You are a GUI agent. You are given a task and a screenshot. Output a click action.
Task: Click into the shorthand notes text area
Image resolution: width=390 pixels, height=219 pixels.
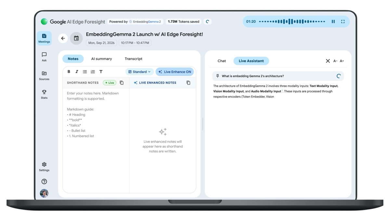96,140
